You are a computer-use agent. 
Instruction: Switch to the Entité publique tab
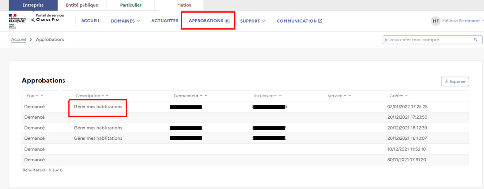tap(82, 5)
